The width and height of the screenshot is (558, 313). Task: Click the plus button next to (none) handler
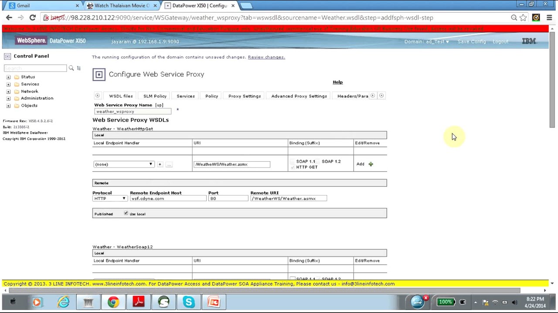(160, 164)
